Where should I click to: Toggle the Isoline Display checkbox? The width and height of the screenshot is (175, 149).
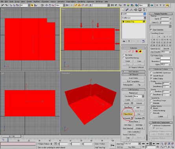151,79
